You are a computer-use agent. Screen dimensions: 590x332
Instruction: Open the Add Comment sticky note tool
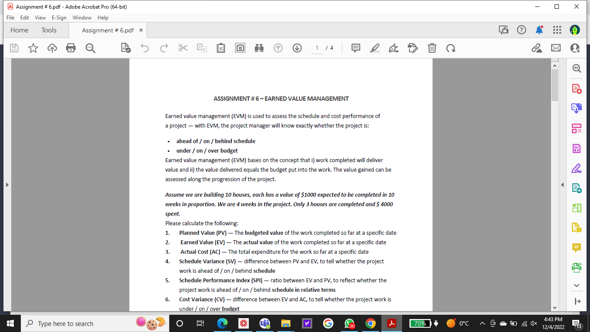pyautogui.click(x=355, y=48)
